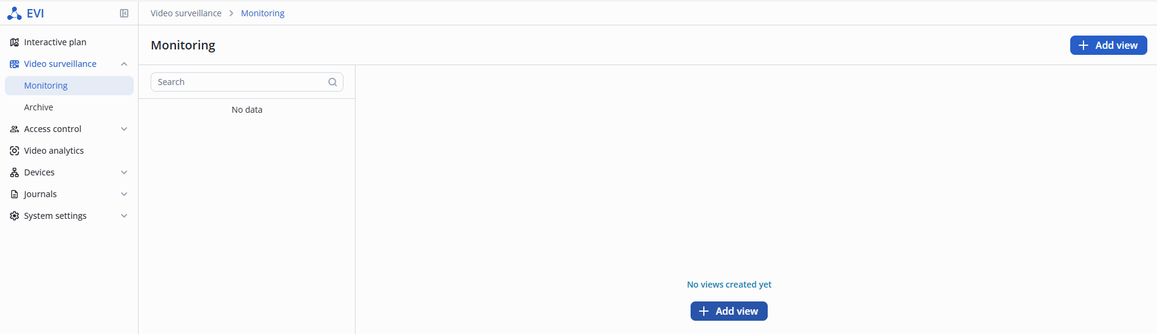The image size is (1157, 334).
Task: Click the Access control people icon
Action: [14, 129]
